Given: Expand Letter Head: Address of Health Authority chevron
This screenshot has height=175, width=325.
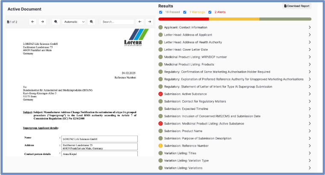Looking at the screenshot, I should tap(310, 42).
